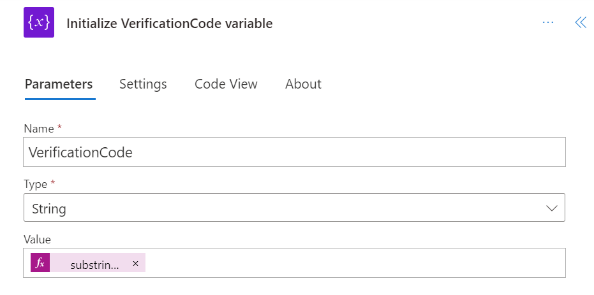Collapse the panel with double chevron icon
Viewport: 594px width, 295px height.
pos(581,23)
